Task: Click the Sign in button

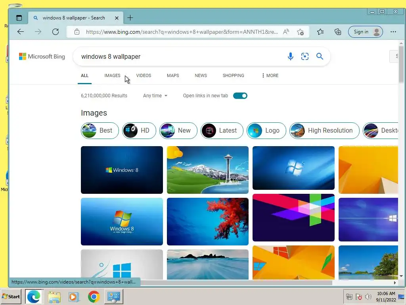Action: [x=365, y=32]
